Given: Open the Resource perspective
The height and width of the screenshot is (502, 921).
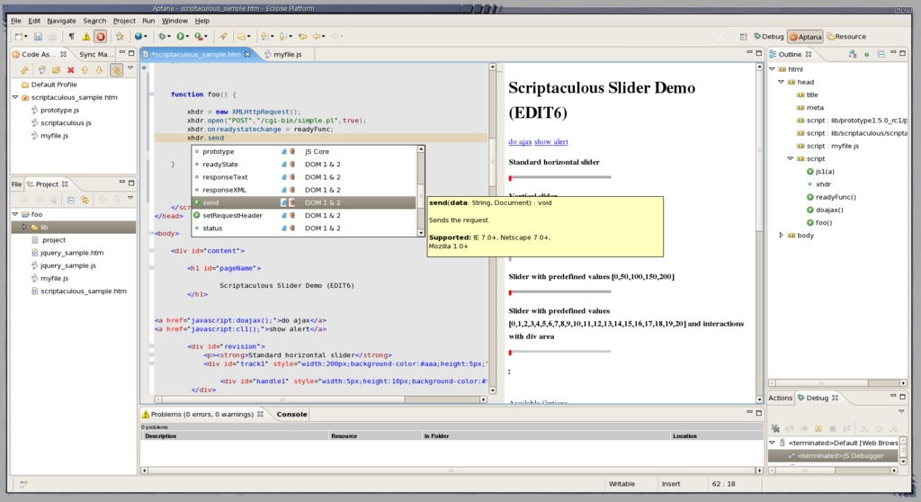Looking at the screenshot, I should [845, 37].
